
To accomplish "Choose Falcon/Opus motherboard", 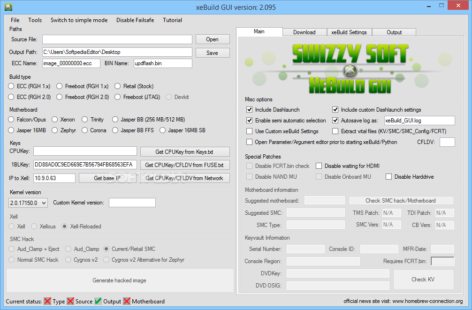I will click(x=27, y=120).
